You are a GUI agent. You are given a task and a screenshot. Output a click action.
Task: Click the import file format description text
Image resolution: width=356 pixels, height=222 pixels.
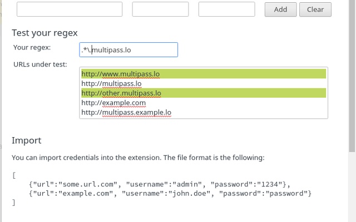[138, 158]
